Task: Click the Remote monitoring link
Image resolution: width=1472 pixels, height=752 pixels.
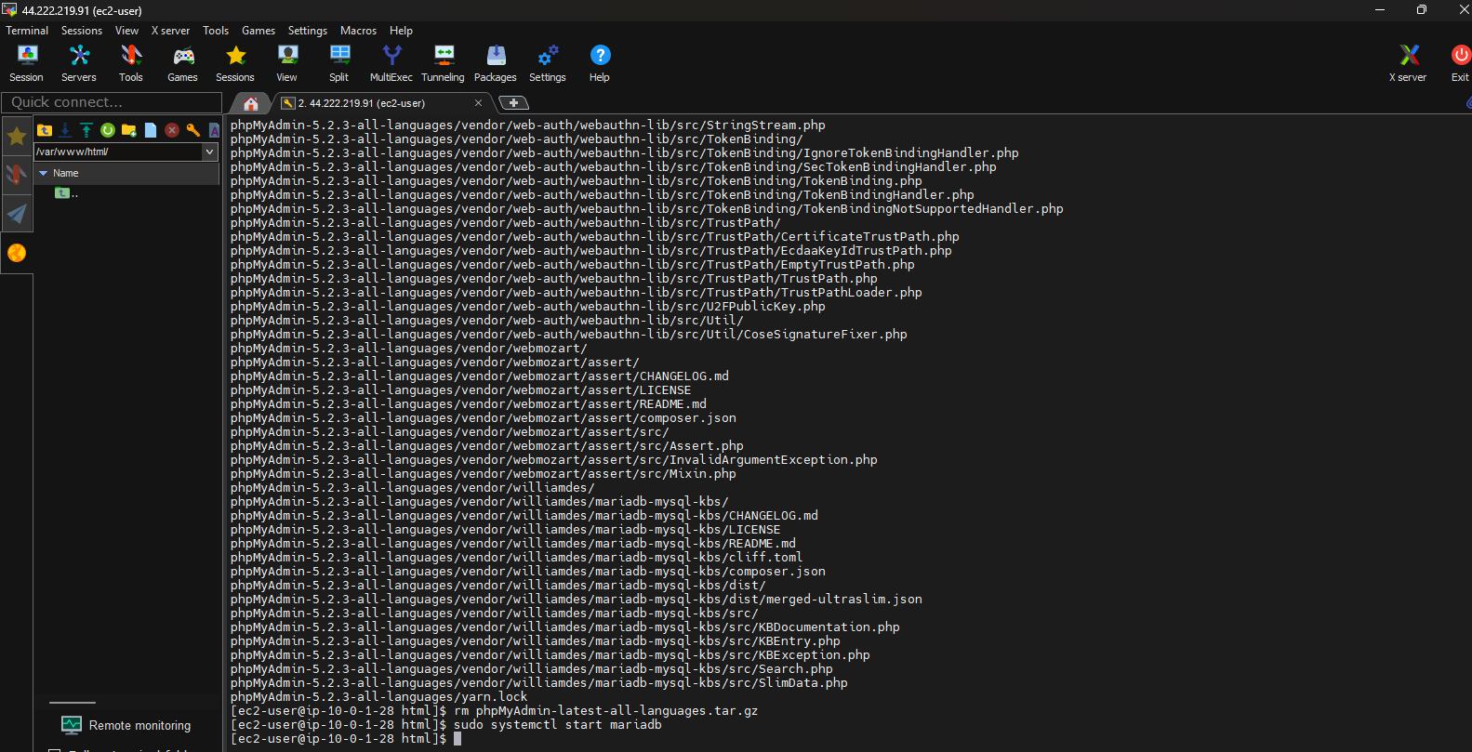Action: (x=139, y=726)
